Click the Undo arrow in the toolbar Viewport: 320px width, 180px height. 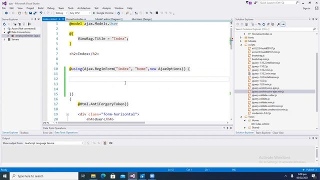click(x=41, y=13)
